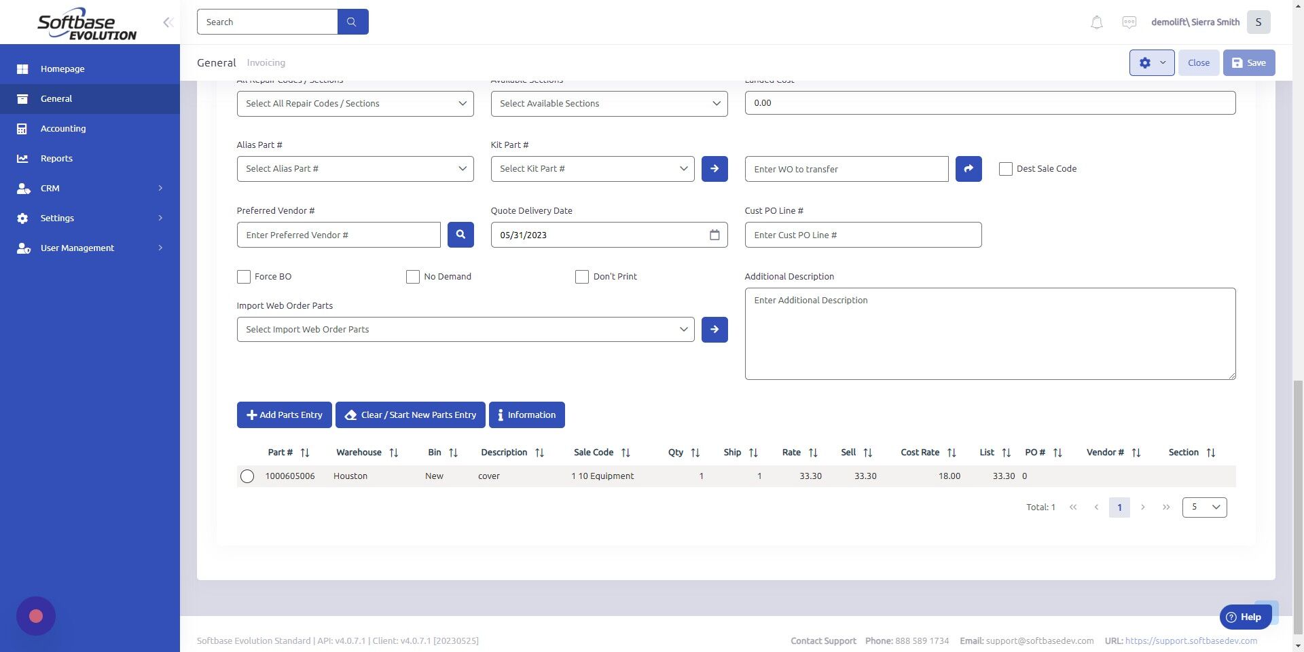Click the import arrow beside Import Web Order Parts
Viewport: 1304px width, 652px height.
coord(714,329)
